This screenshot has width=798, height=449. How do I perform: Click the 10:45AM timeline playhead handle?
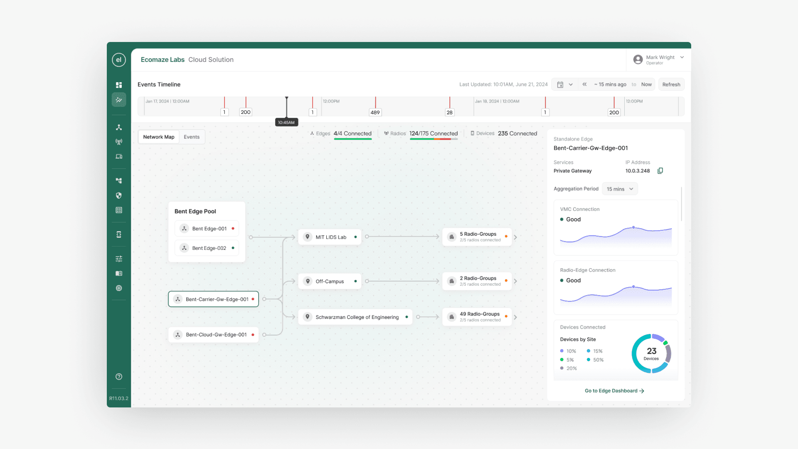[x=286, y=122]
